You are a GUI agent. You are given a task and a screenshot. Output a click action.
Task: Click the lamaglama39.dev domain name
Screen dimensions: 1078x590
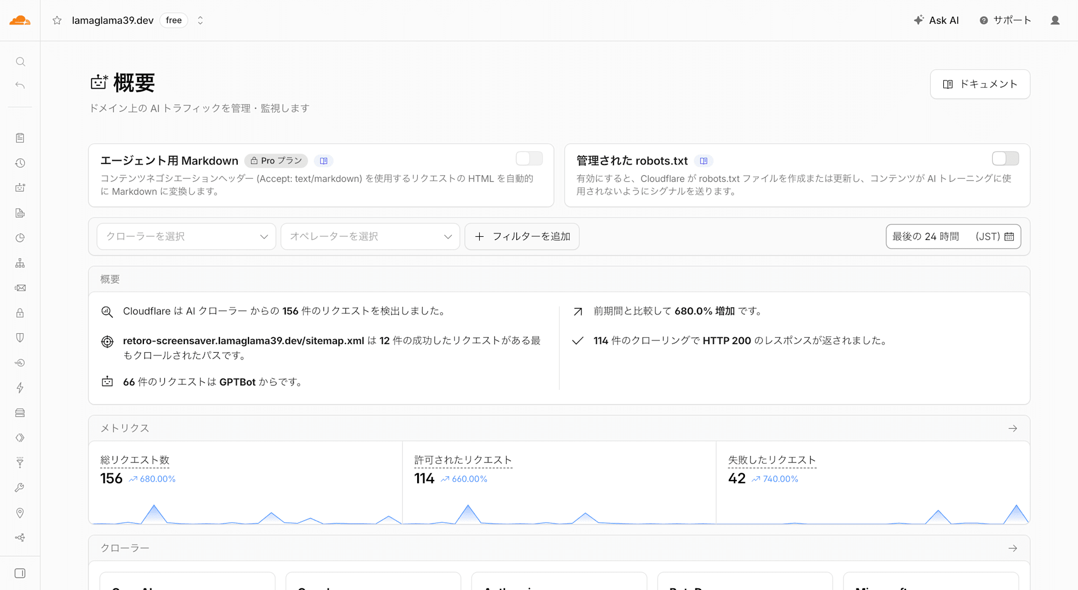113,20
